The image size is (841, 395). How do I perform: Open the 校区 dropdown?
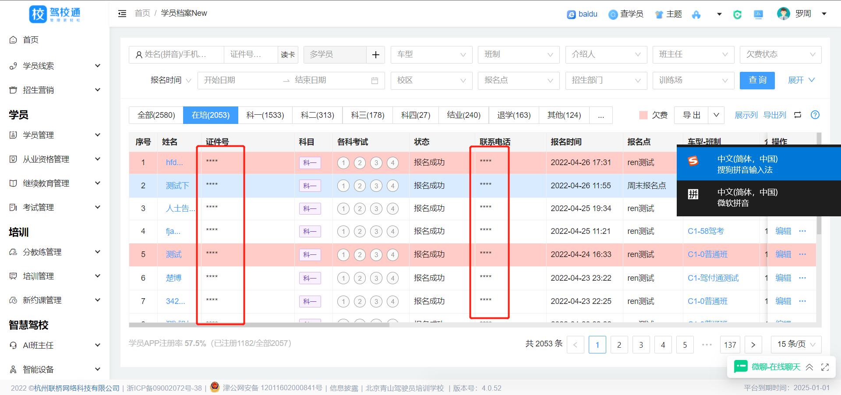pos(431,81)
